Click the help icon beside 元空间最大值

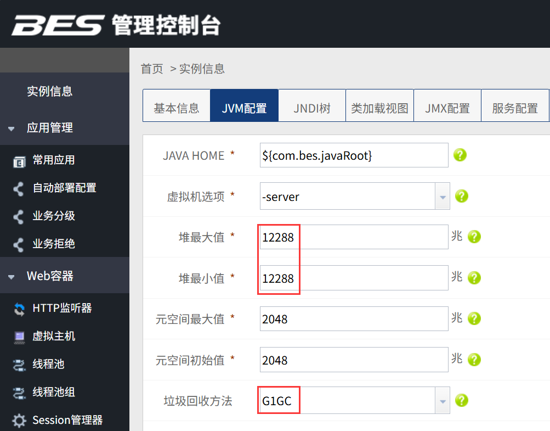click(x=474, y=318)
